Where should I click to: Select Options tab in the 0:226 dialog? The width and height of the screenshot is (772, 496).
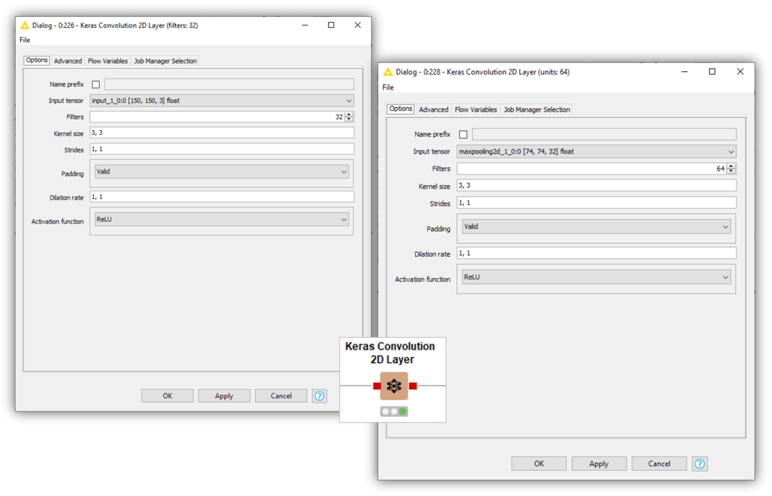pos(37,60)
